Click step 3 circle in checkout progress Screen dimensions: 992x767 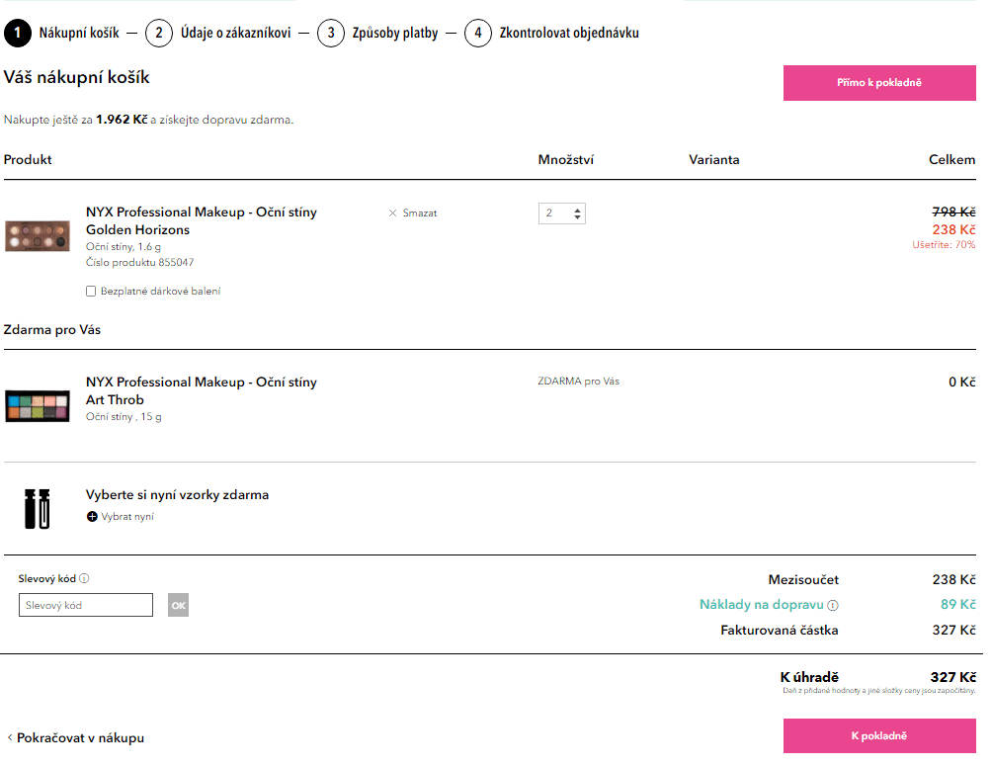pyautogui.click(x=331, y=33)
